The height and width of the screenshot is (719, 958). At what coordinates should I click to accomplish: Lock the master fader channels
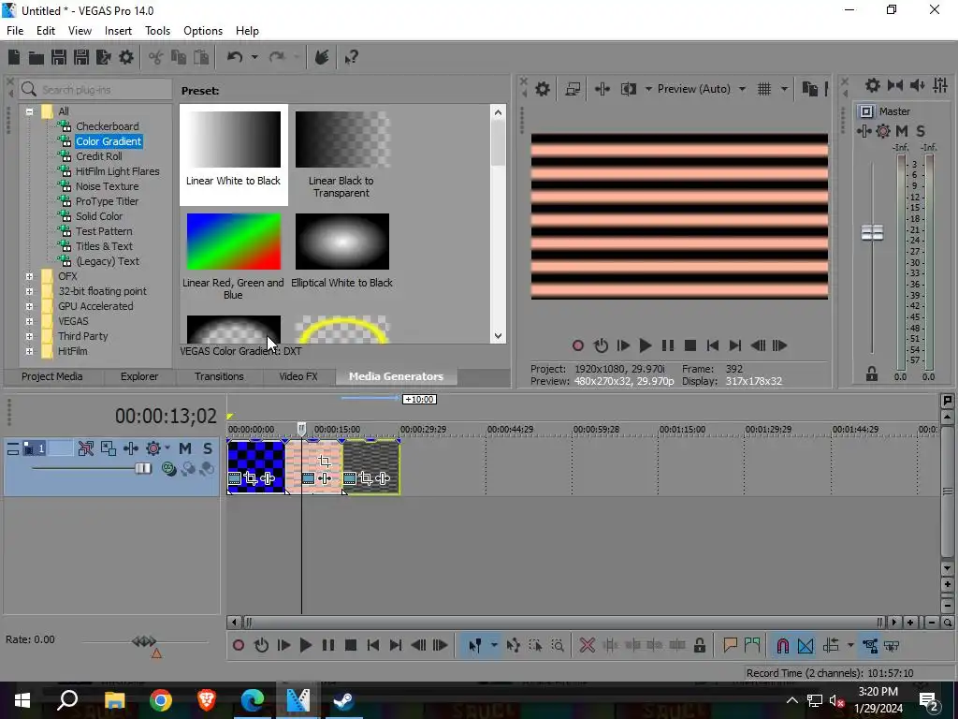tap(872, 374)
